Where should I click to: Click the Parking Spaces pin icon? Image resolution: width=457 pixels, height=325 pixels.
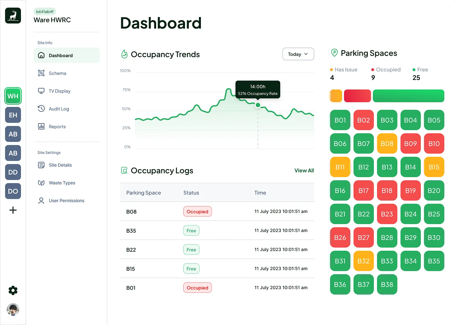[334, 53]
